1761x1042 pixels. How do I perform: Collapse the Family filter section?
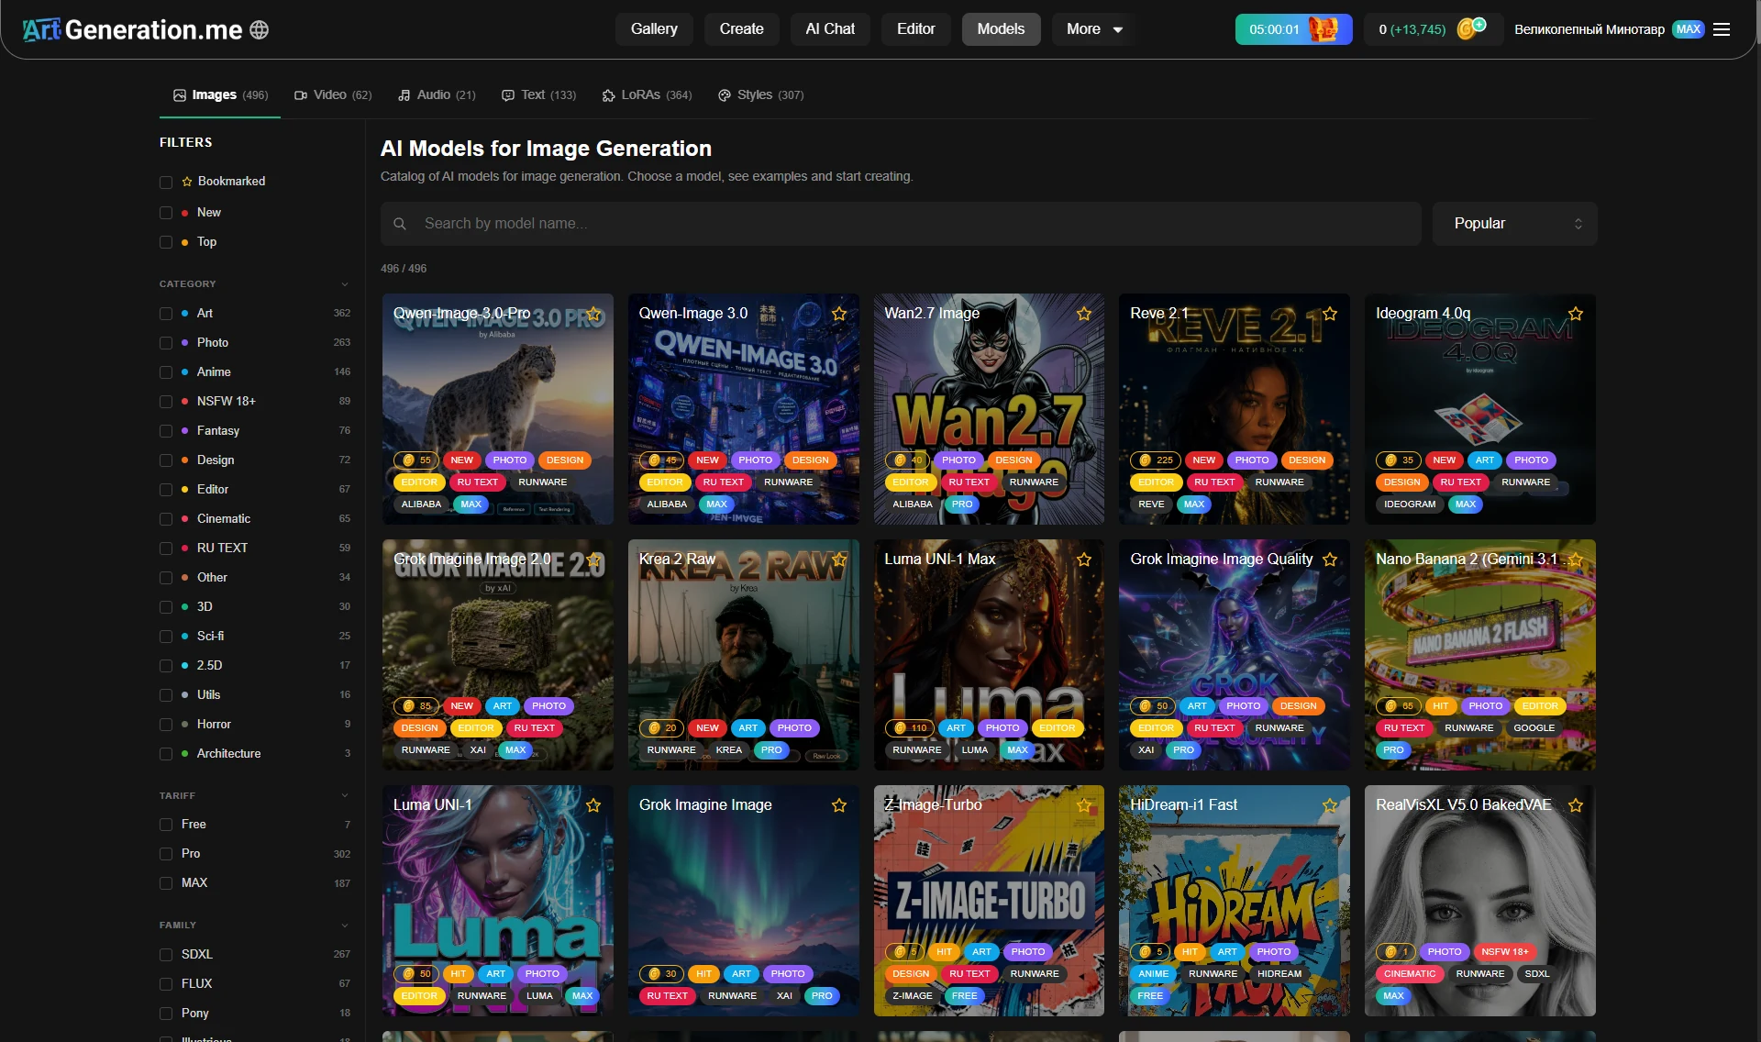pos(345,926)
